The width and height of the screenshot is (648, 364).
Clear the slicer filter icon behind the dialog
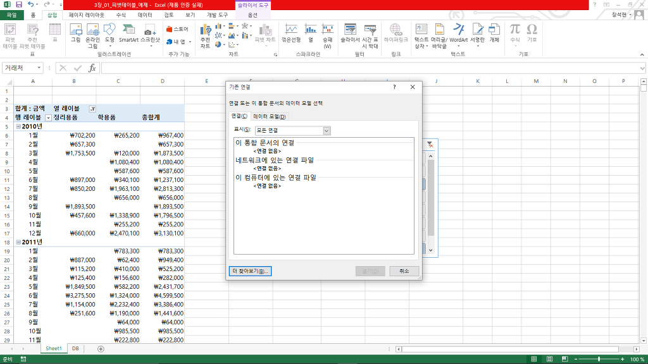(x=430, y=145)
